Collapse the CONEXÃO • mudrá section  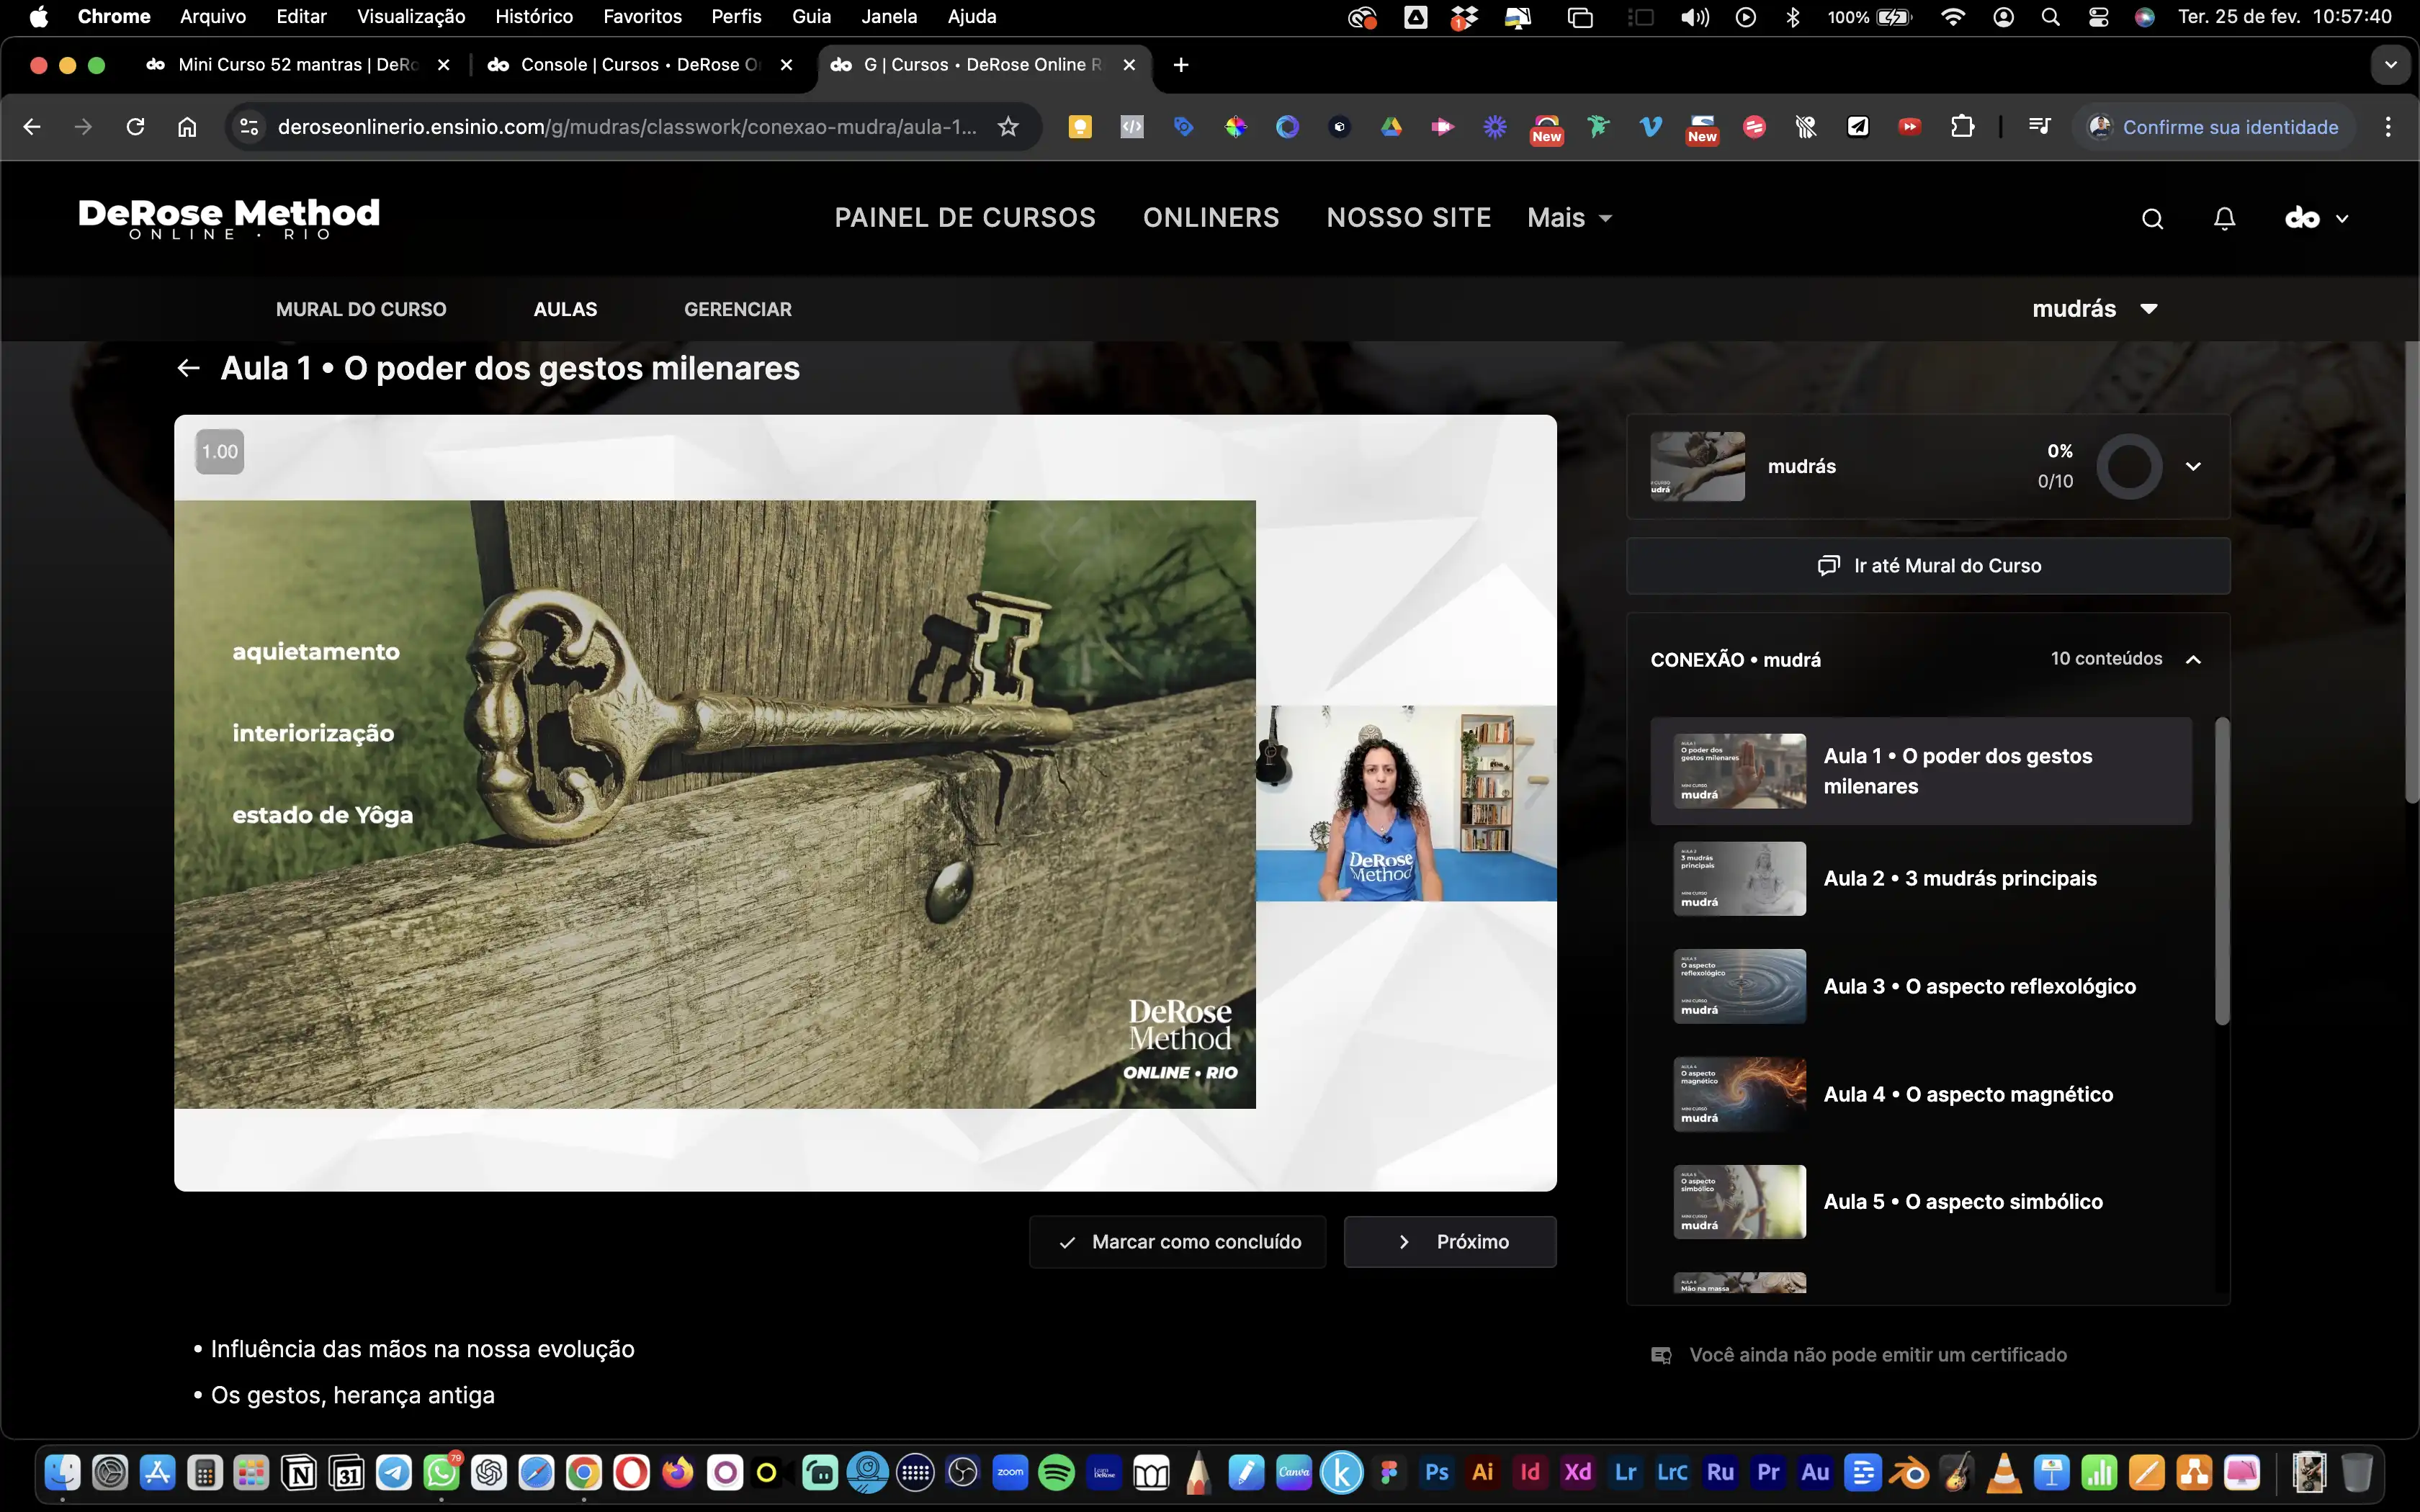[x=2193, y=659]
